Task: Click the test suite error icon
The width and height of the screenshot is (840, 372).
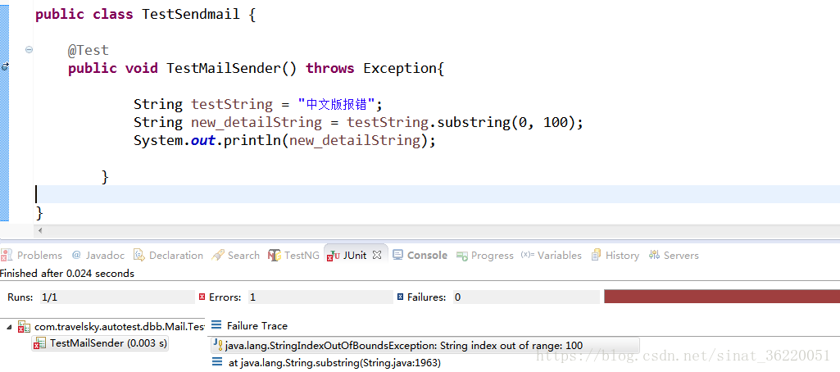Action: click(x=24, y=326)
